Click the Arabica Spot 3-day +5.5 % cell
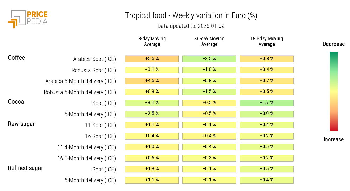The width and height of the screenshot is (350, 191). coord(152,59)
